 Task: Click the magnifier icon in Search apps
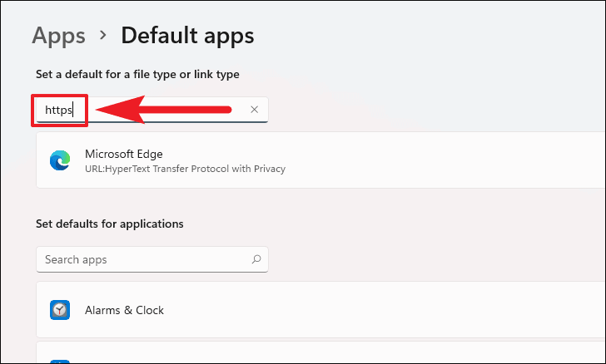coord(256,259)
